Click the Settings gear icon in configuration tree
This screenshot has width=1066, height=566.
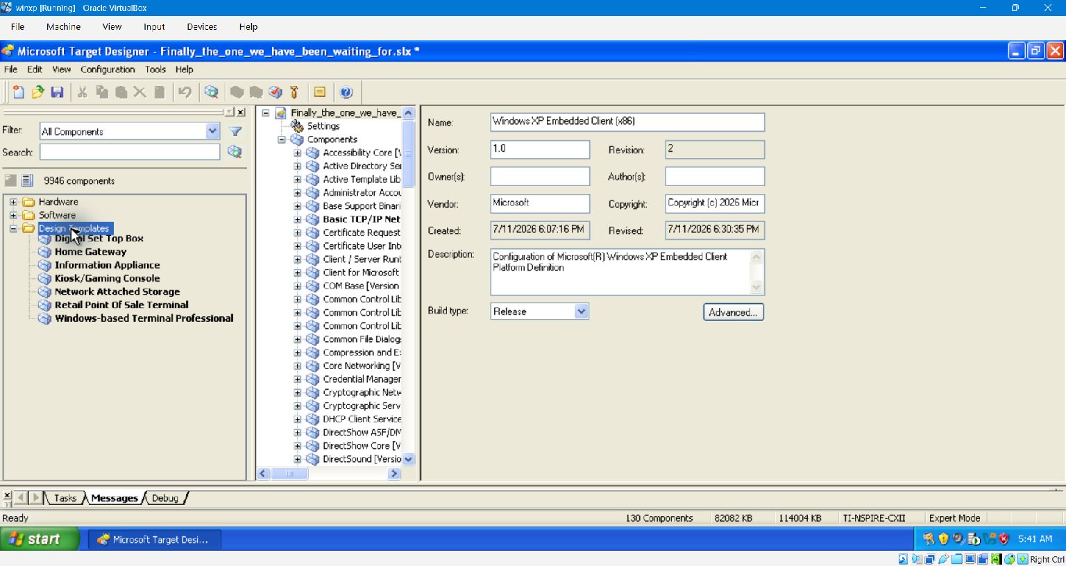click(298, 126)
